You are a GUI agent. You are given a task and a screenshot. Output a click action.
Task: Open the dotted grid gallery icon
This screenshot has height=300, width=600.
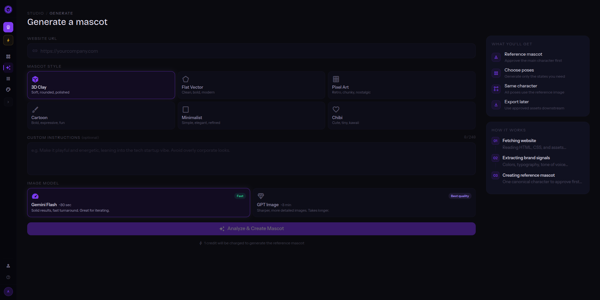[x=8, y=79]
